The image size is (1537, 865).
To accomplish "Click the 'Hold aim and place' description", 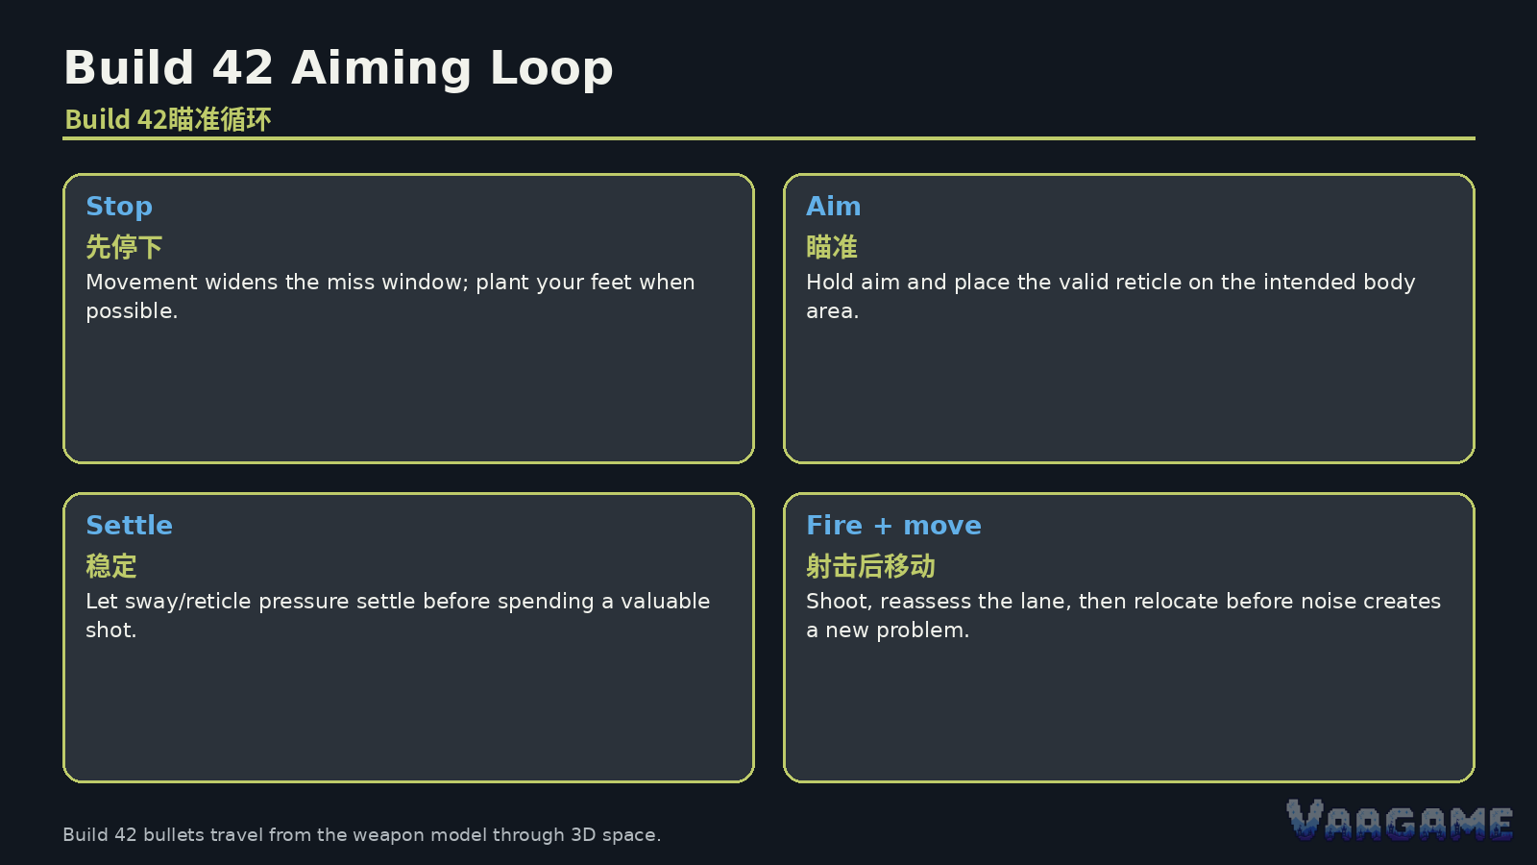I will [x=1110, y=296].
